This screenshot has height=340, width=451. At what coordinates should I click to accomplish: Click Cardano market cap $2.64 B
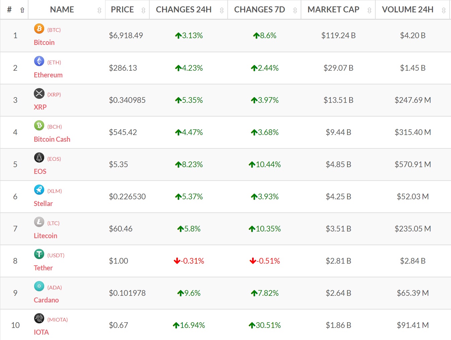point(339,293)
